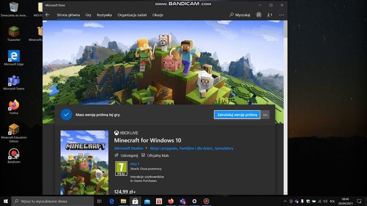
Task: Click the Xbox Live logo
Action: 126,133
